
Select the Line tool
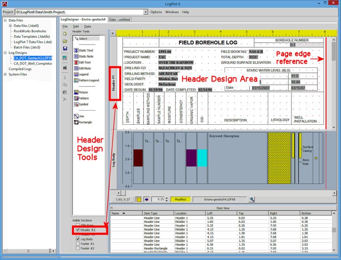tap(79, 116)
